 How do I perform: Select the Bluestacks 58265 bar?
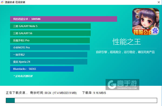click(x=42, y=69)
